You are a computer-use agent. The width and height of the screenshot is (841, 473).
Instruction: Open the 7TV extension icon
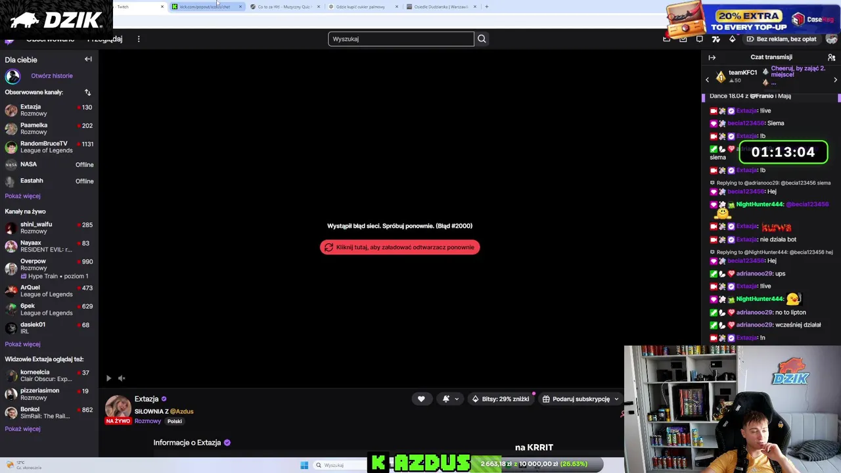click(716, 39)
